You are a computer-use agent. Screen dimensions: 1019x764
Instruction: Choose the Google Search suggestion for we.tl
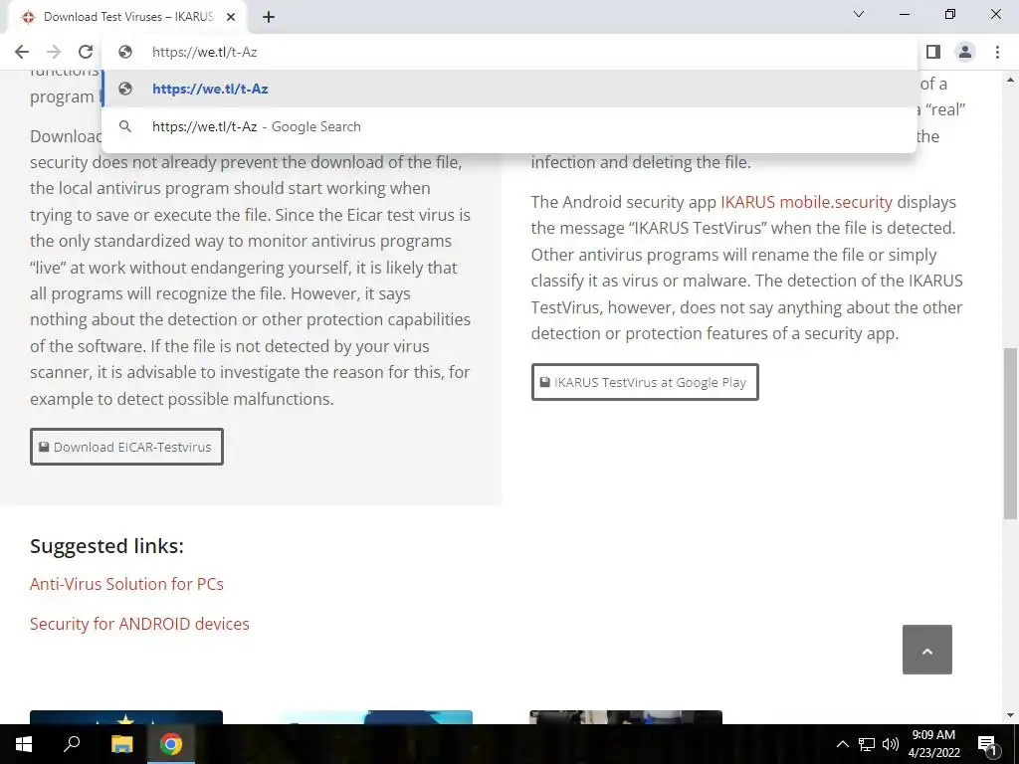click(509, 126)
